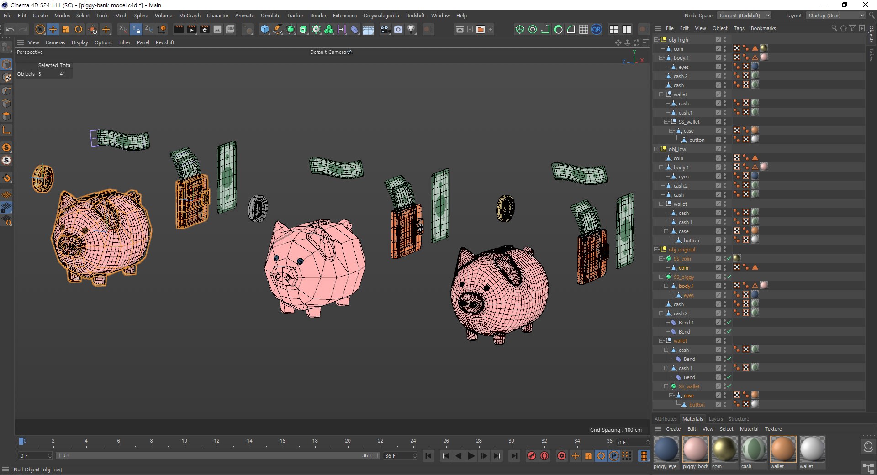The width and height of the screenshot is (877, 475).
Task: Select the coin material swatch
Action: (725, 449)
